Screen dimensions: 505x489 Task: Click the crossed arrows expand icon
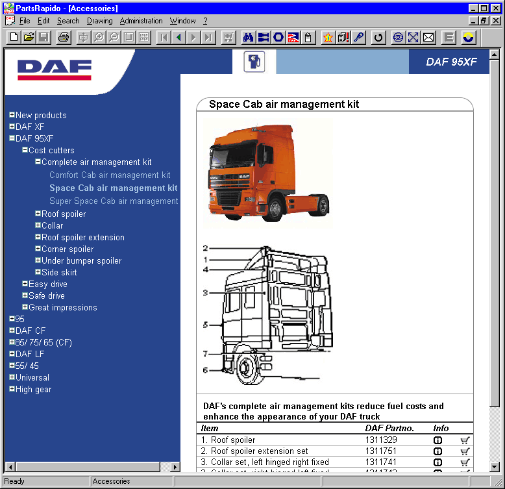(413, 38)
